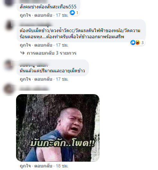Open the avatar beside the rice-counting comment
The image size is (158, 170).
[9, 25]
